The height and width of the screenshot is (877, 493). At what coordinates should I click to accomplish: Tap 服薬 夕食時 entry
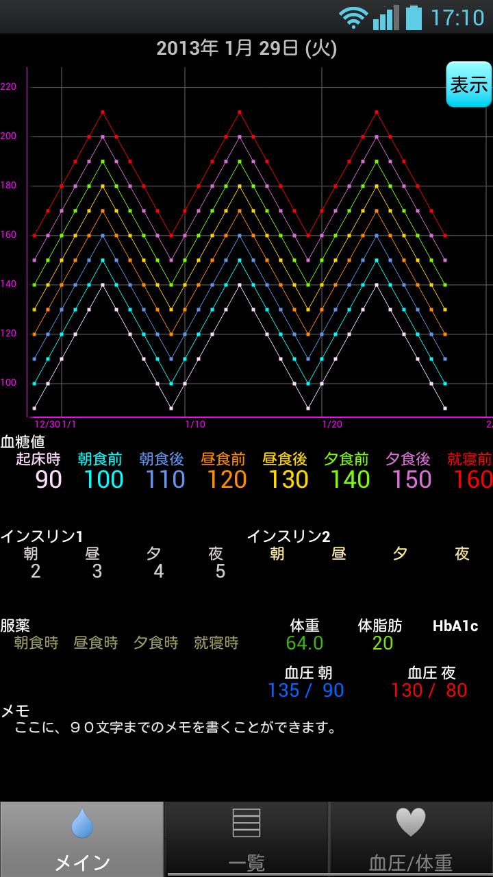(156, 643)
